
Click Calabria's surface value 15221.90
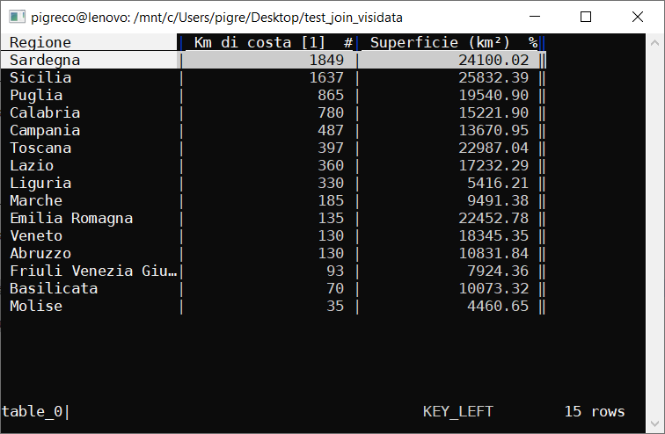coord(493,113)
